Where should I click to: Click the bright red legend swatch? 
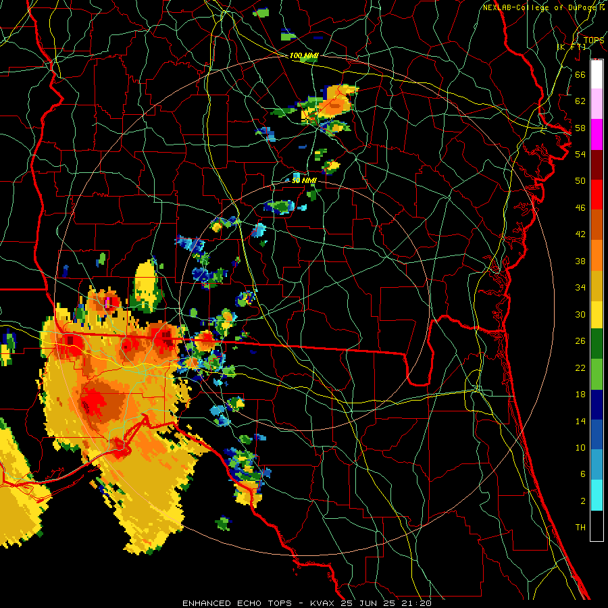(x=597, y=195)
